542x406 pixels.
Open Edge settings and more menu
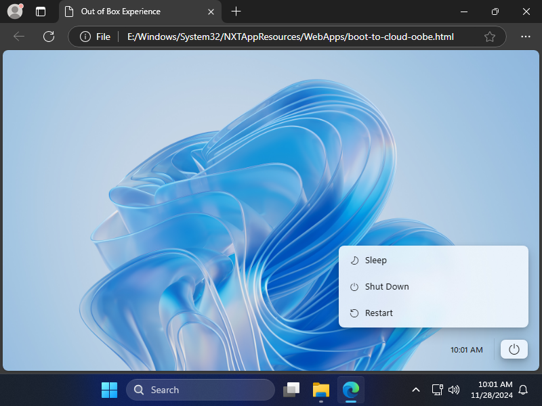click(526, 37)
